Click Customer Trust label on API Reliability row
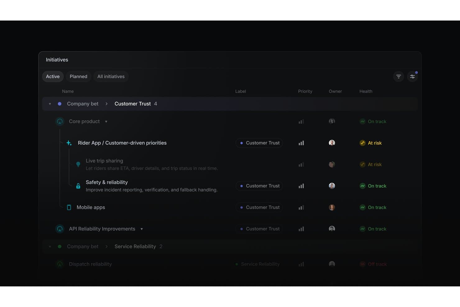Image resolution: width=460 pixels, height=307 pixels. click(x=259, y=229)
